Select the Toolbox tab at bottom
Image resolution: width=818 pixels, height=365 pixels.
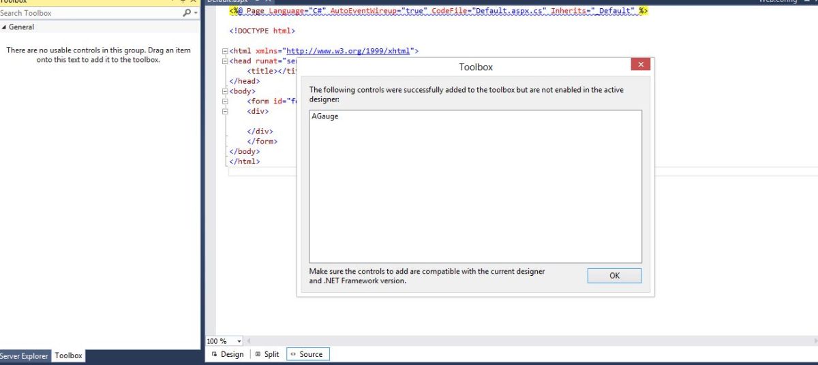[68, 355]
